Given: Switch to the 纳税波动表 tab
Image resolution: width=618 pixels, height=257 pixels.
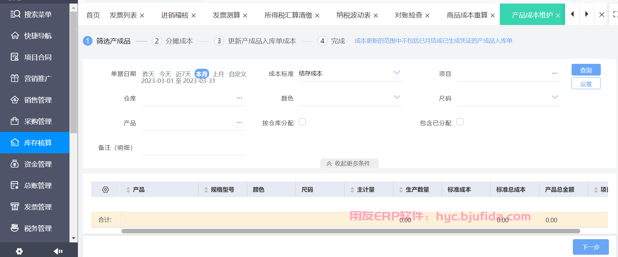Looking at the screenshot, I should (x=353, y=15).
